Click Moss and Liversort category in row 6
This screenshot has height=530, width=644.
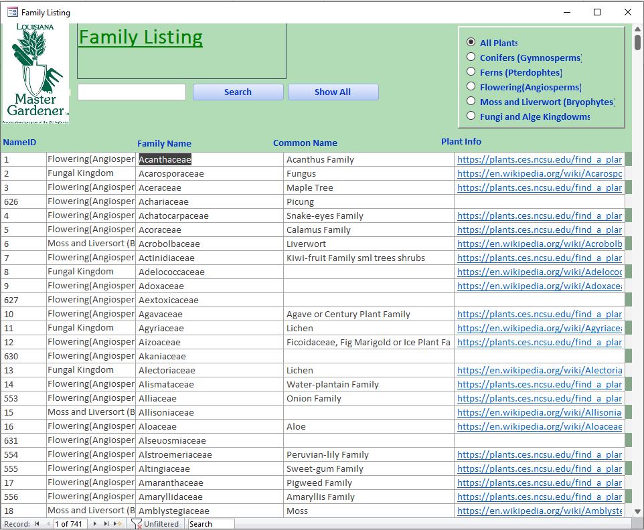click(x=91, y=244)
